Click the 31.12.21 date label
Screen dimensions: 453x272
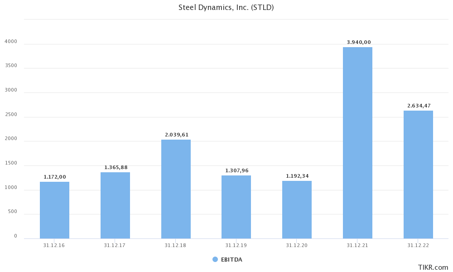[357, 245]
